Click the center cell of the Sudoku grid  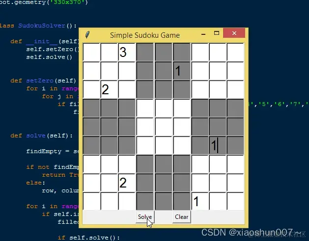pos(164,127)
